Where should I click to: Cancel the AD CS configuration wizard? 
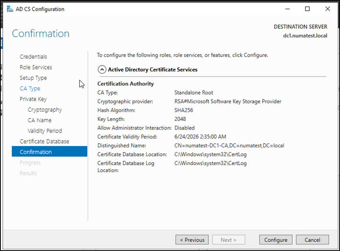pyautogui.click(x=312, y=240)
